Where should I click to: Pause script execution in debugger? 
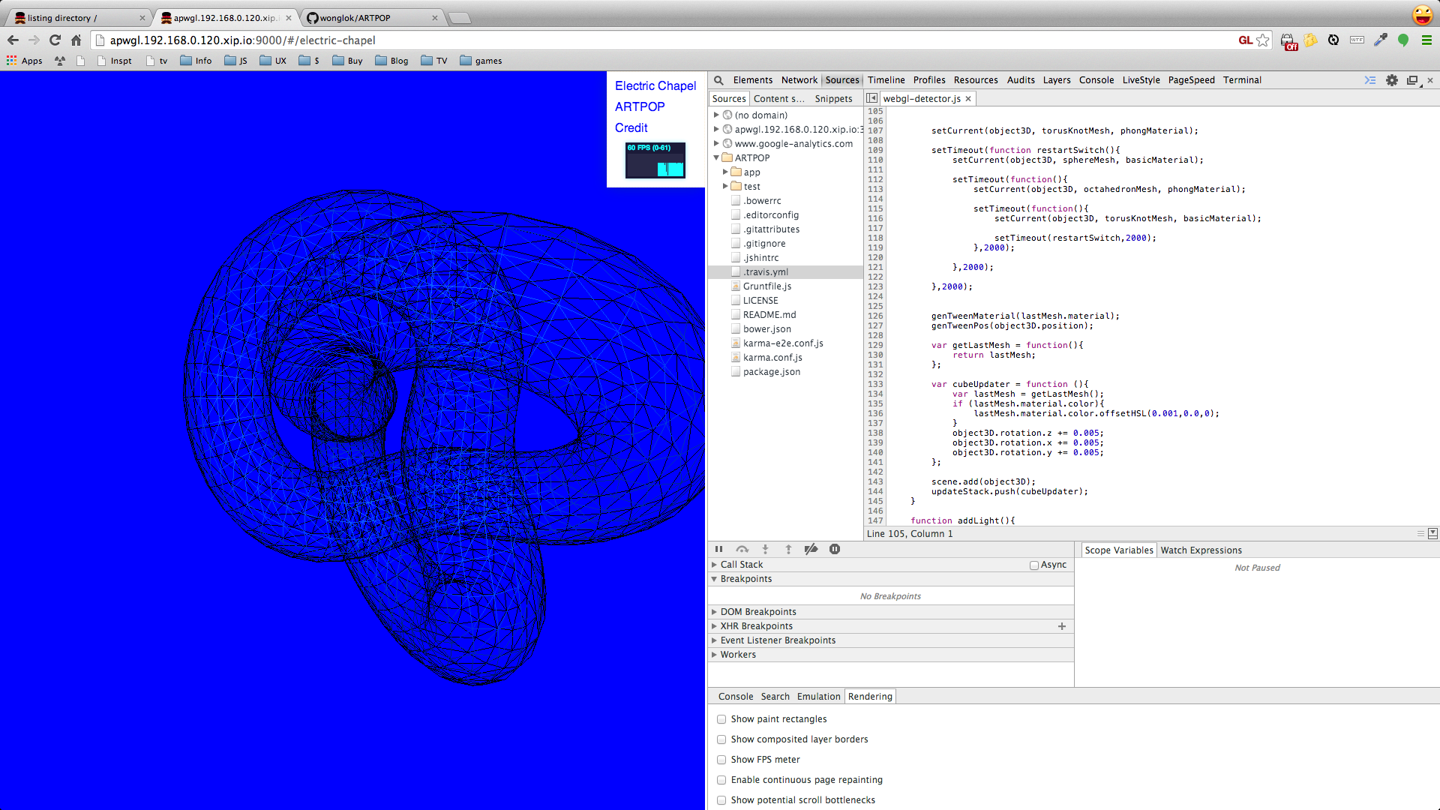click(718, 549)
